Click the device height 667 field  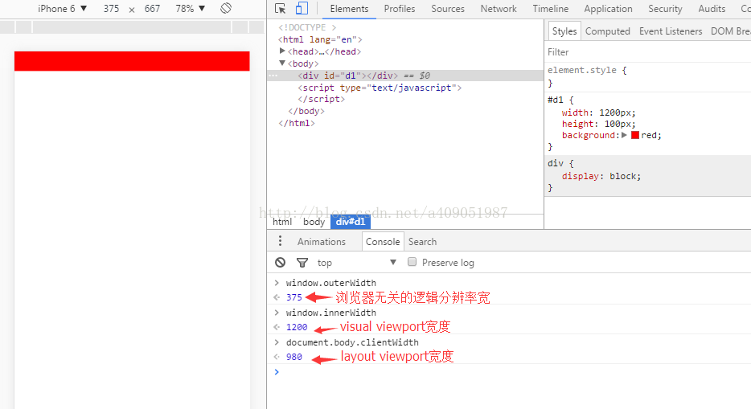click(x=152, y=9)
